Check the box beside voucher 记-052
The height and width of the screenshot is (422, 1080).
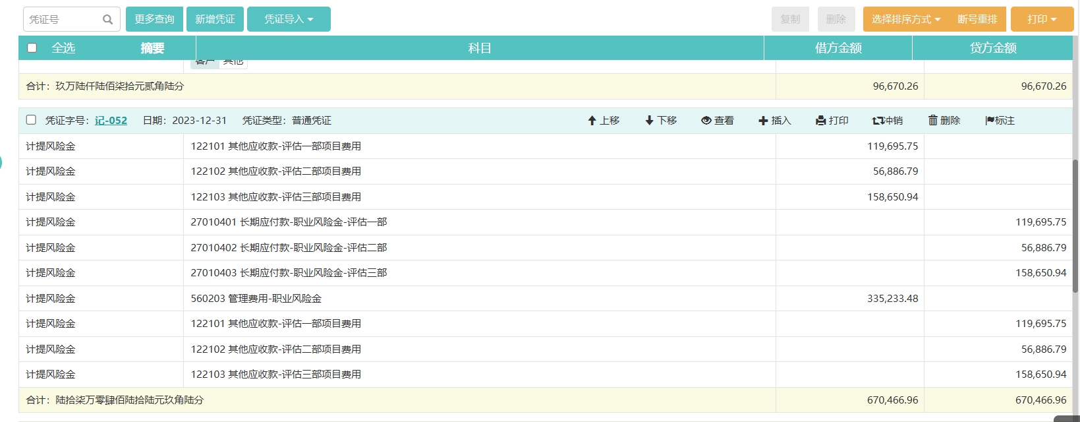(31, 120)
